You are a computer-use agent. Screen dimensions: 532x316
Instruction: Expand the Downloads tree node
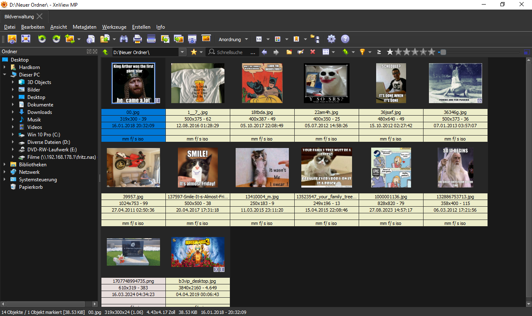pyautogui.click(x=13, y=112)
